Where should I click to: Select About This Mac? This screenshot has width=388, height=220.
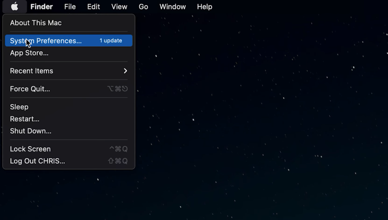pyautogui.click(x=36, y=23)
